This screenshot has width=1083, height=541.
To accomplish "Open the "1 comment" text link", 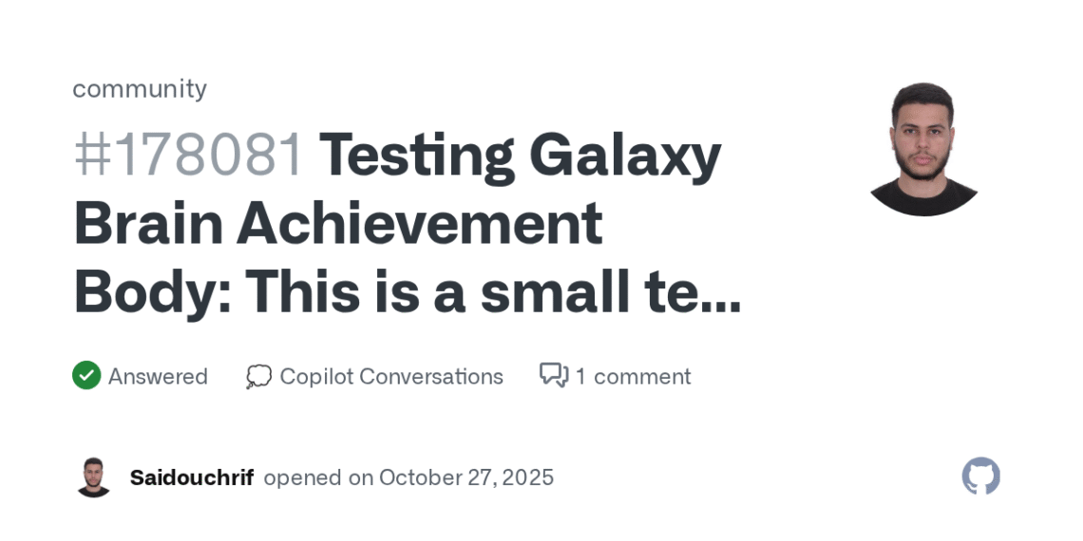I will (633, 377).
